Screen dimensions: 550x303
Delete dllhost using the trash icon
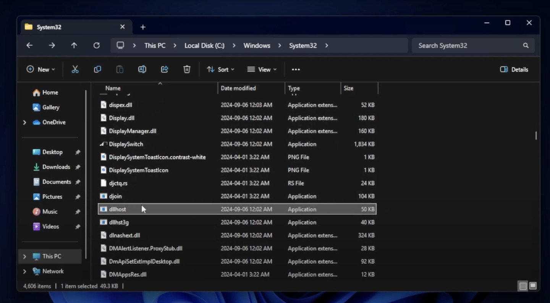click(x=187, y=69)
